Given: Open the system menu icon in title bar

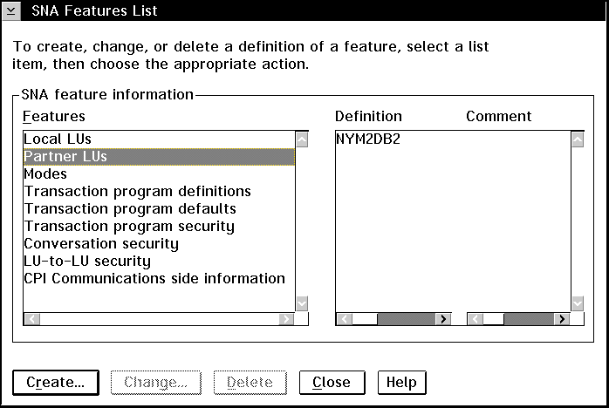Looking at the screenshot, I should click(10, 10).
